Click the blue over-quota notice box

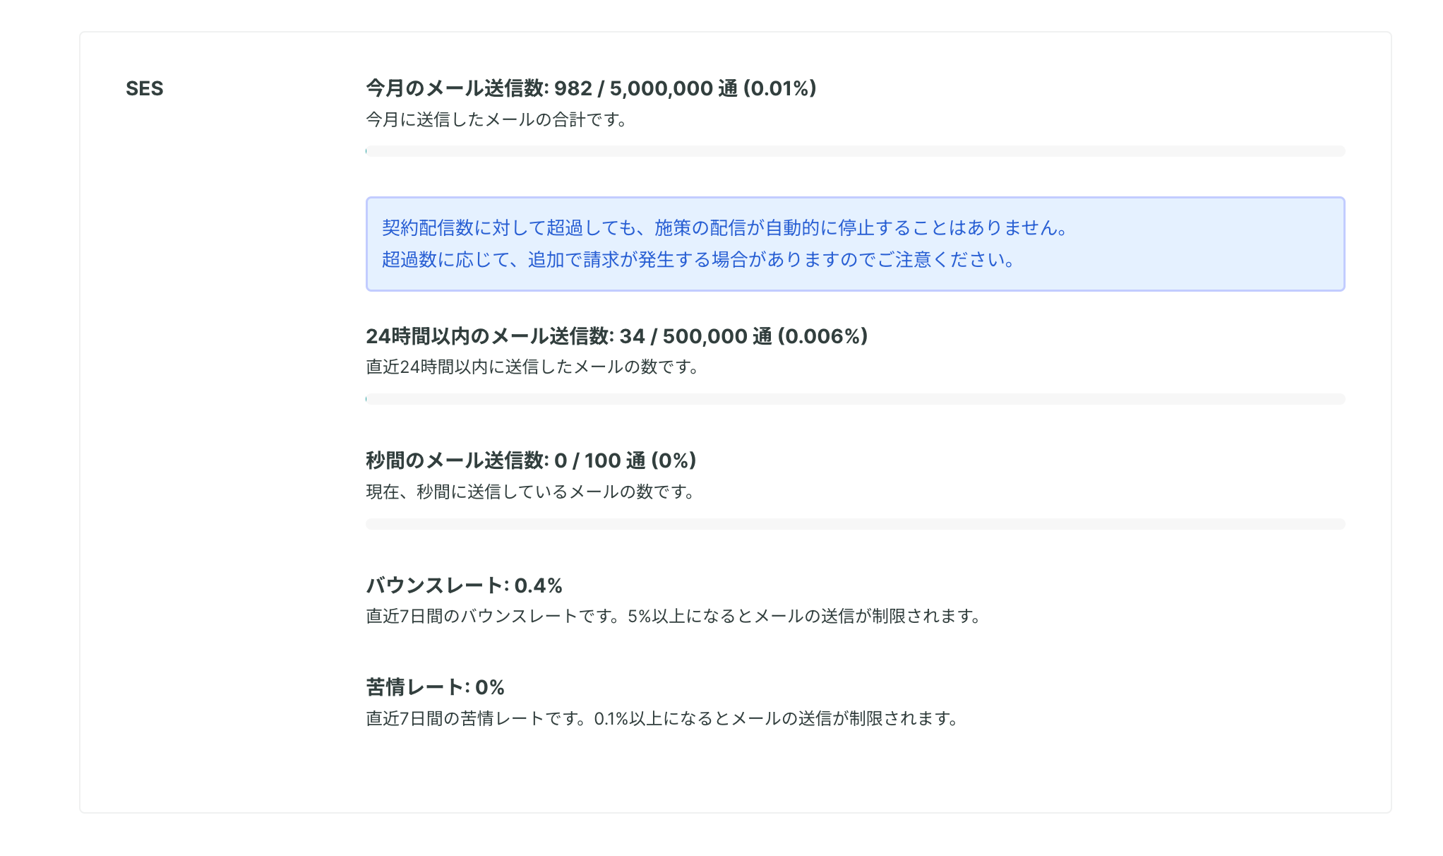point(855,244)
